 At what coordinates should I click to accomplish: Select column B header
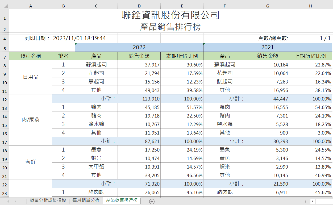click(63, 6)
